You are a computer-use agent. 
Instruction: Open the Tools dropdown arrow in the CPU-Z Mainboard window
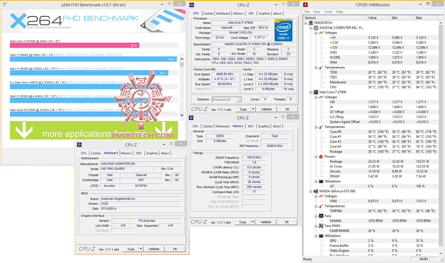click(141, 249)
